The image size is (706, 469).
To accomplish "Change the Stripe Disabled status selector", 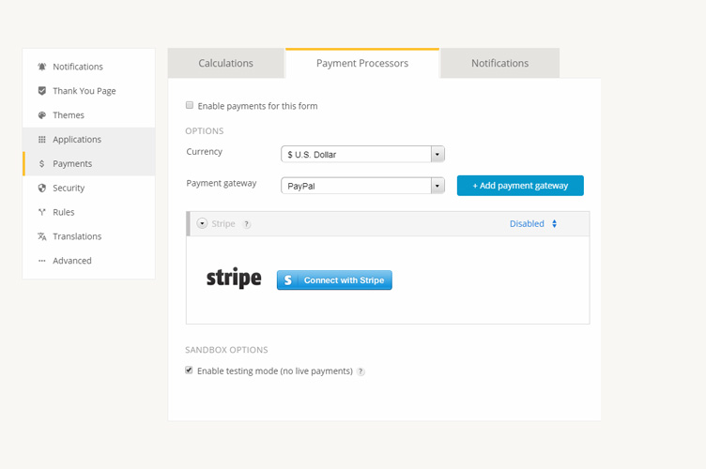I will (533, 223).
